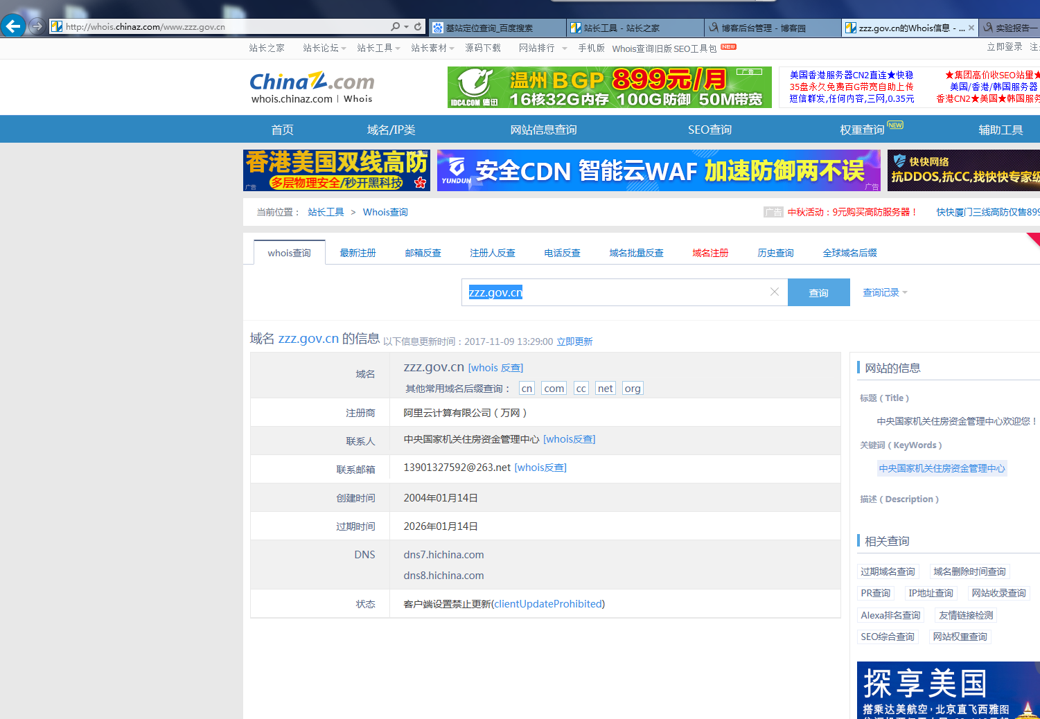
Task: Open Whois查询旧版 link
Action: pos(642,48)
